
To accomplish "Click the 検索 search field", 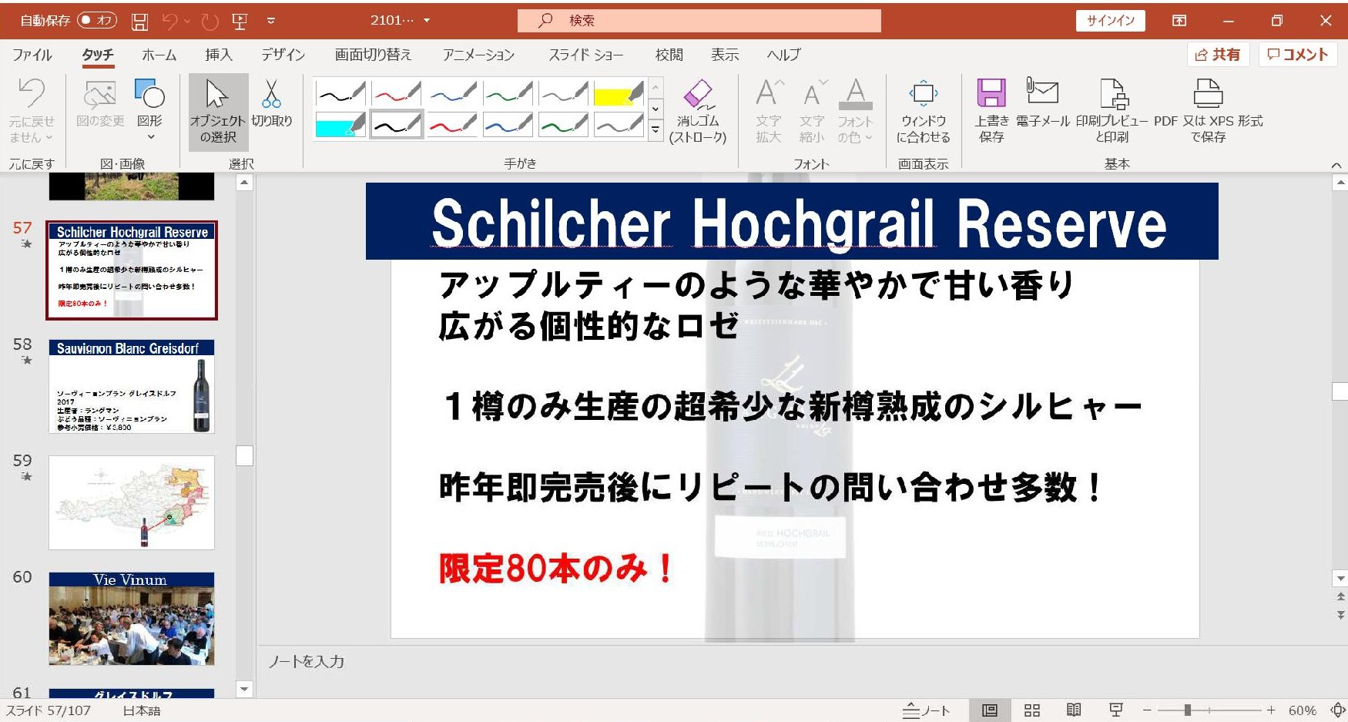I will pyautogui.click(x=699, y=21).
